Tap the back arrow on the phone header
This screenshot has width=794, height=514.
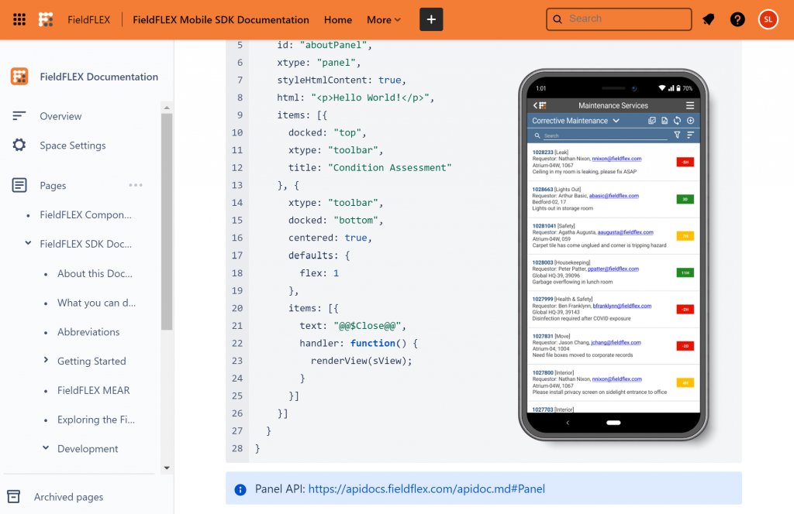point(536,105)
